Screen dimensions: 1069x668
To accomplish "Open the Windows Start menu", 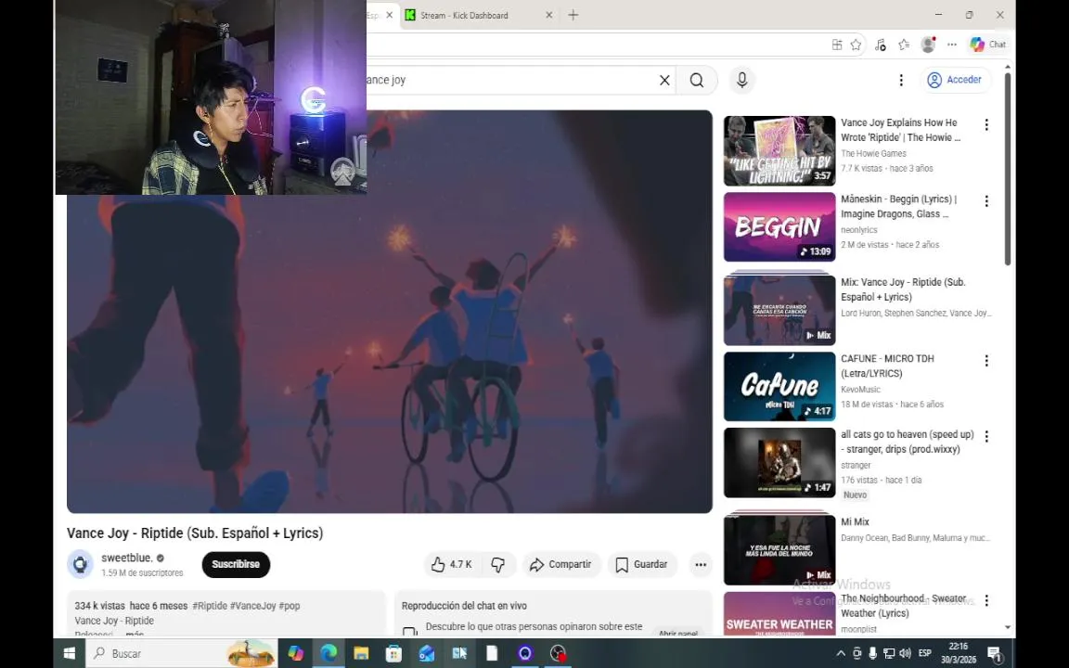I will [69, 654].
